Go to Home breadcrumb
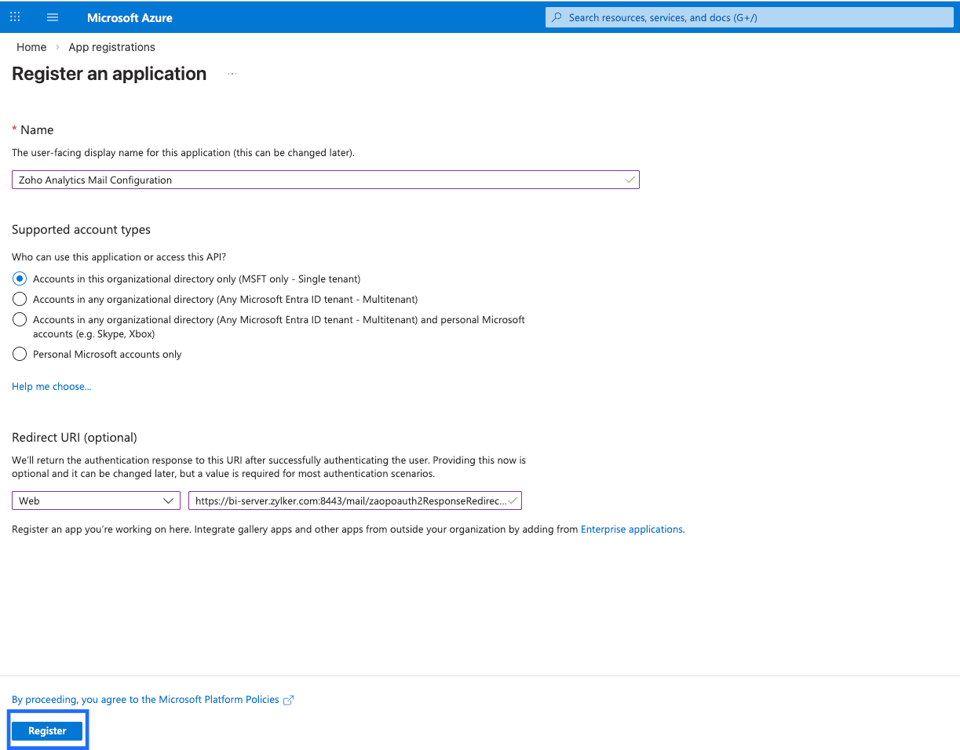 tap(31, 47)
